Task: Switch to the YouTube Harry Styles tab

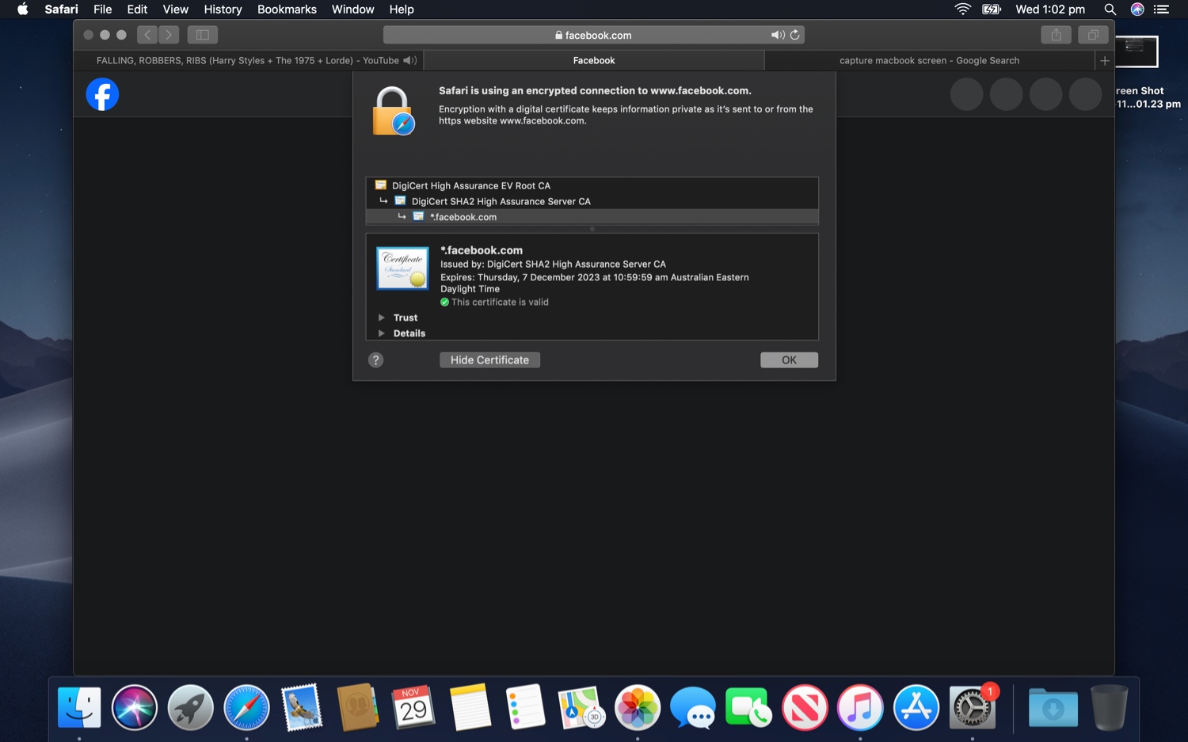Action: tap(249, 60)
